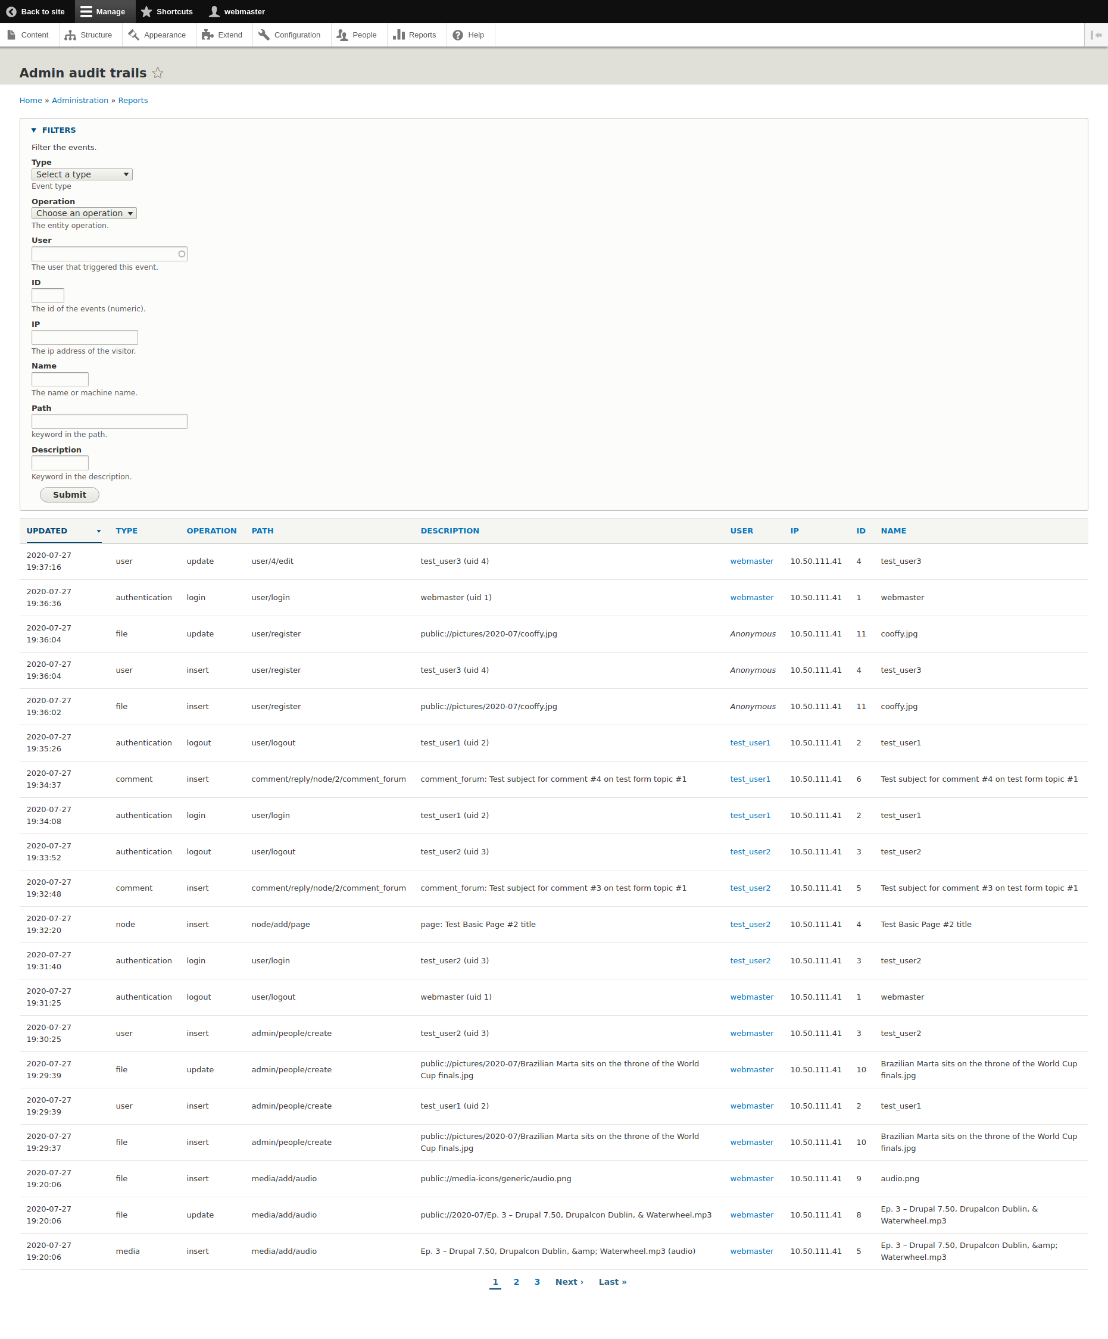Sort table by Path column
The width and height of the screenshot is (1108, 1339).
[263, 530]
